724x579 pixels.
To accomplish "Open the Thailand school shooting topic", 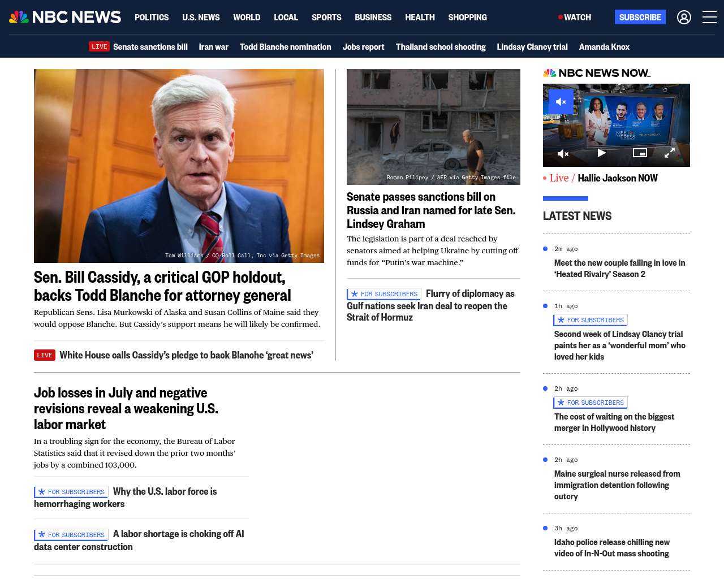I will point(441,47).
